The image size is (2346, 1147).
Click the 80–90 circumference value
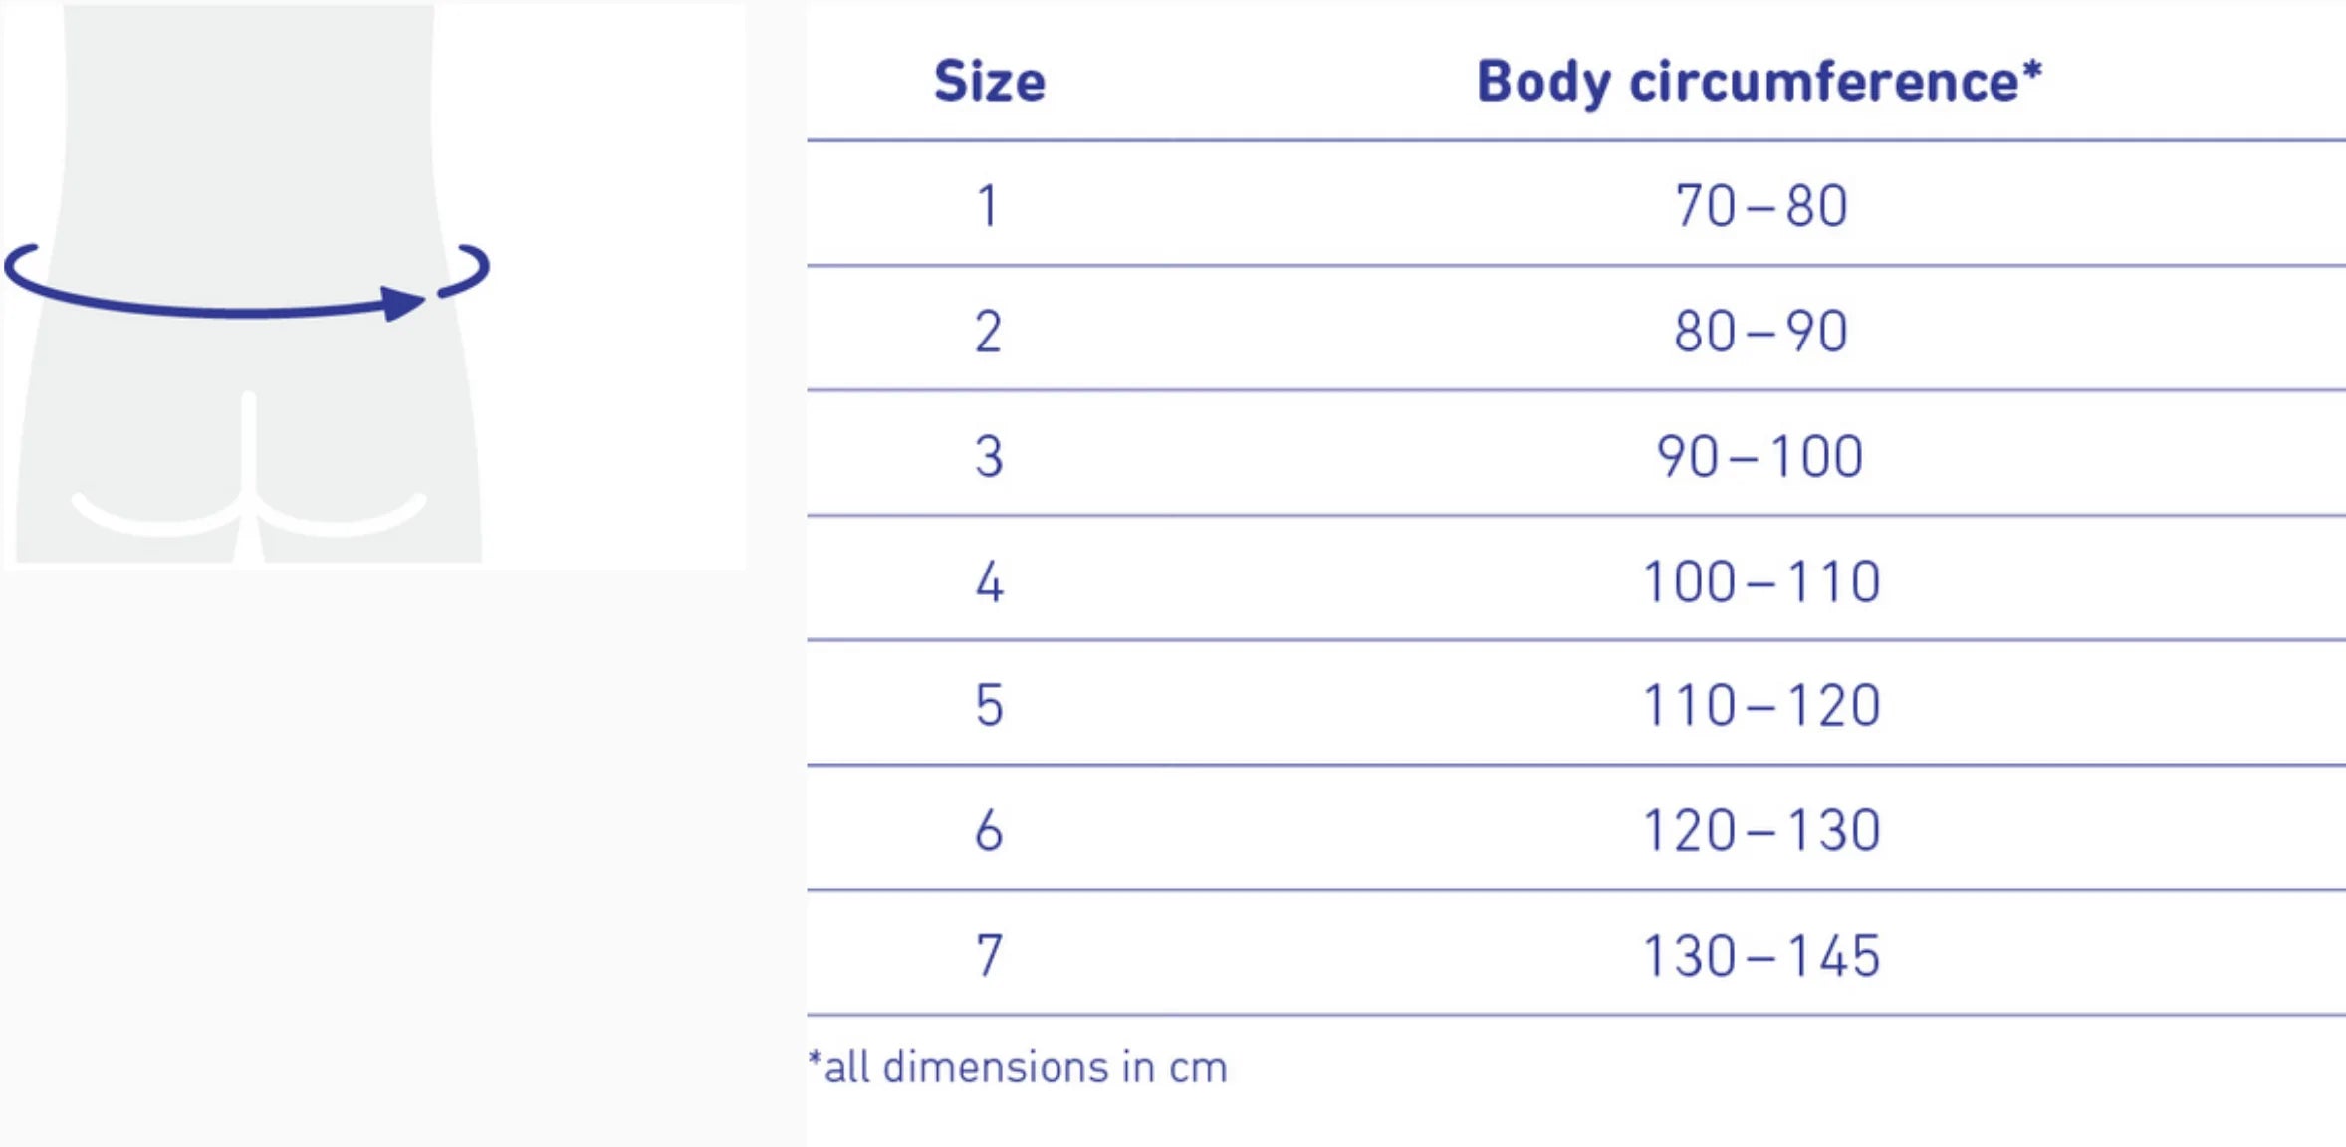[1761, 332]
